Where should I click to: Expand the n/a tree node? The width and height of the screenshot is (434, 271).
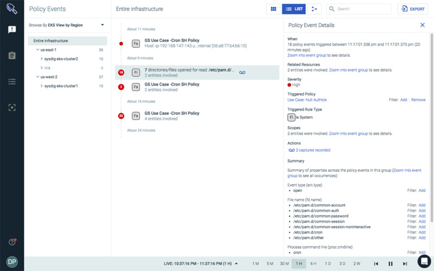pos(42,68)
